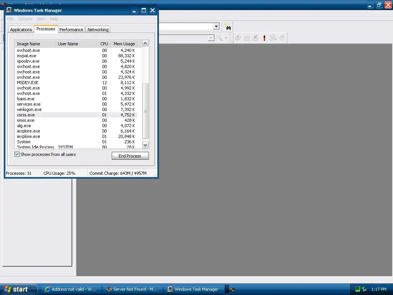Select the svchost.exe row using 4,820 K

[76, 66]
